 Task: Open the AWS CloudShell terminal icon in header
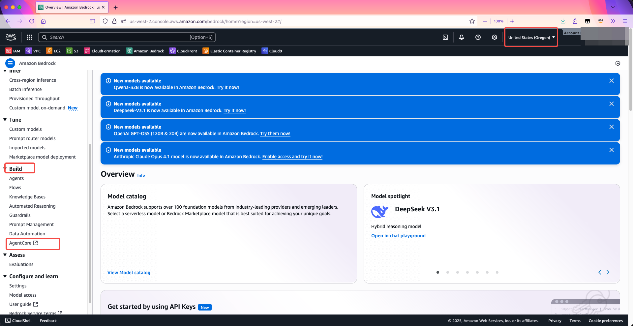click(445, 37)
